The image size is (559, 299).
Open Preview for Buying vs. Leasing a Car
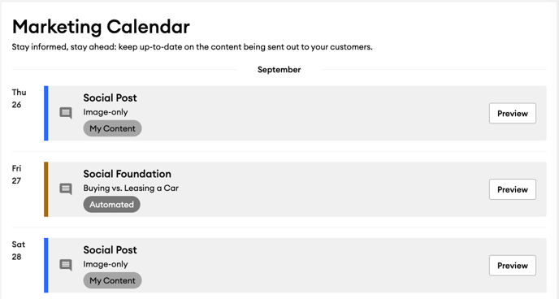click(x=513, y=189)
